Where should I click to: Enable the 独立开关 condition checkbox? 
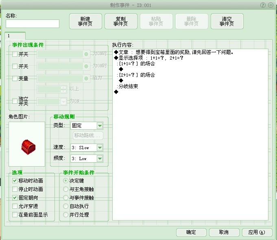click(15, 101)
